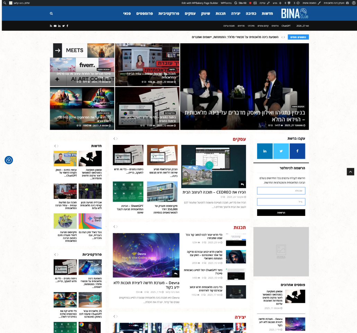Click left arrow in יצירה section header
This screenshot has height=333, width=357.
[114, 316]
